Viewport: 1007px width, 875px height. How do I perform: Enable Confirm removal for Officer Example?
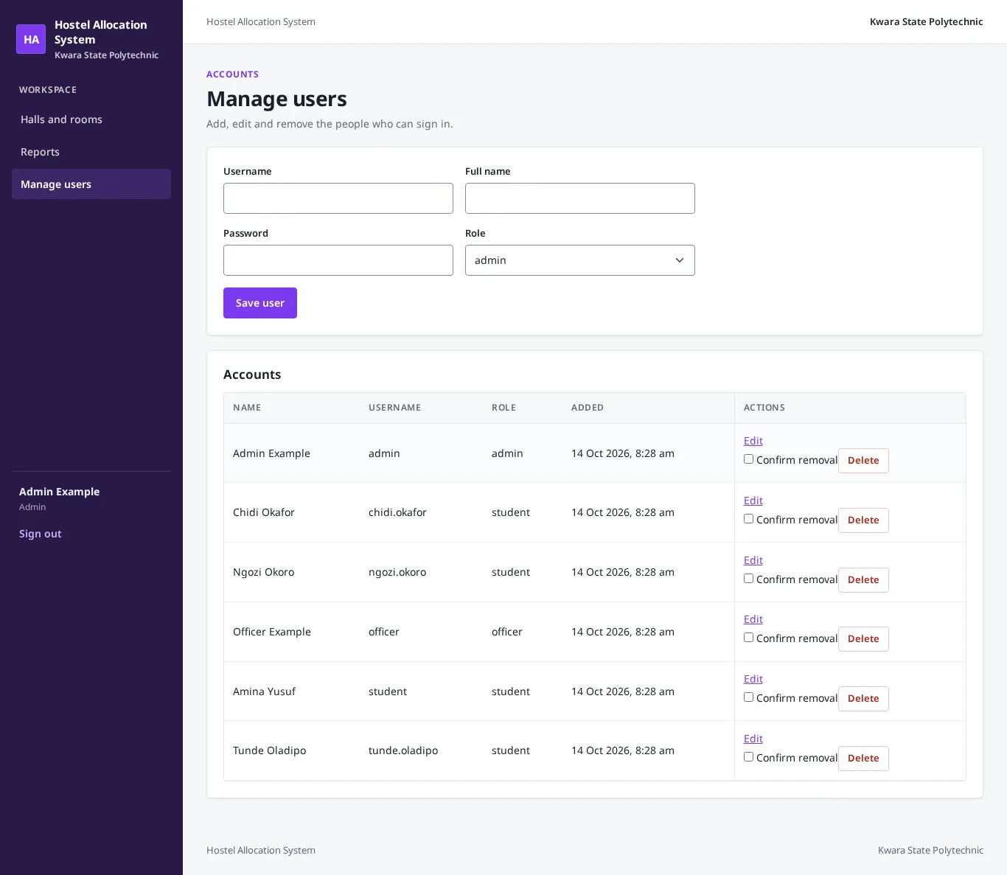tap(748, 638)
